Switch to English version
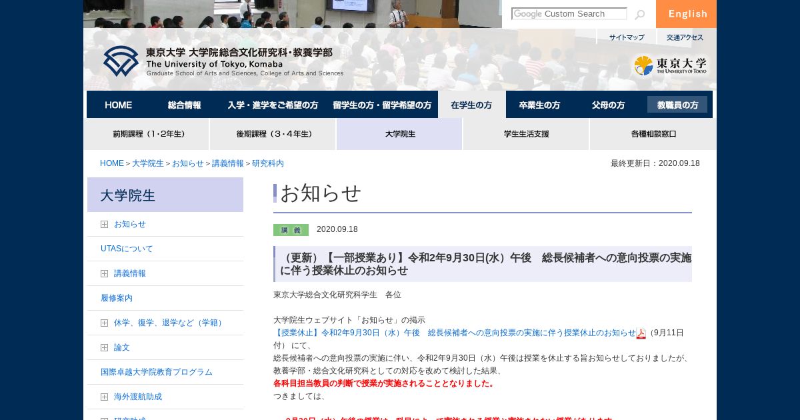The height and width of the screenshot is (420, 800). pos(686,14)
